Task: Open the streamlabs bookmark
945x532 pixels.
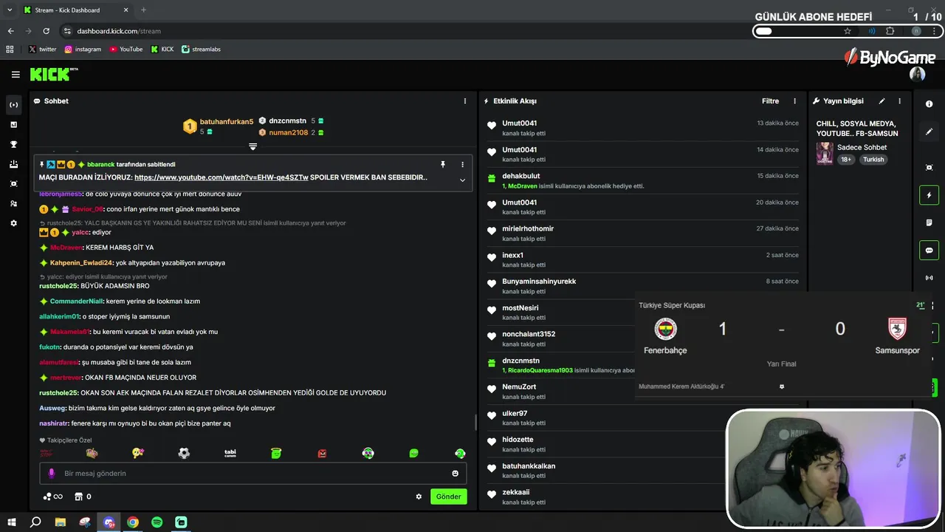Action: click(201, 50)
